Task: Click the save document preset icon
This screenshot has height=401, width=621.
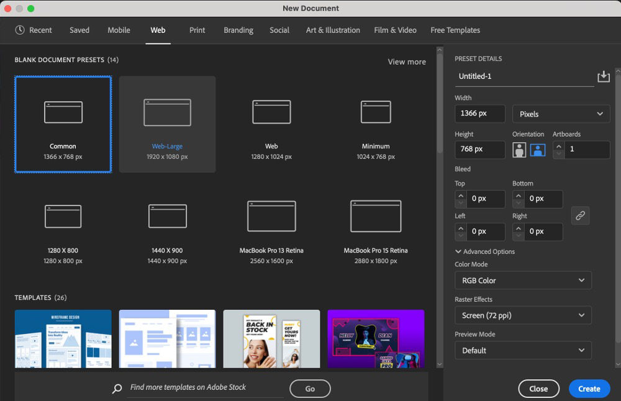Action: tap(603, 76)
